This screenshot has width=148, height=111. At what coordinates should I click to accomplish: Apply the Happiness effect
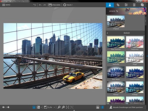tap(135, 42)
